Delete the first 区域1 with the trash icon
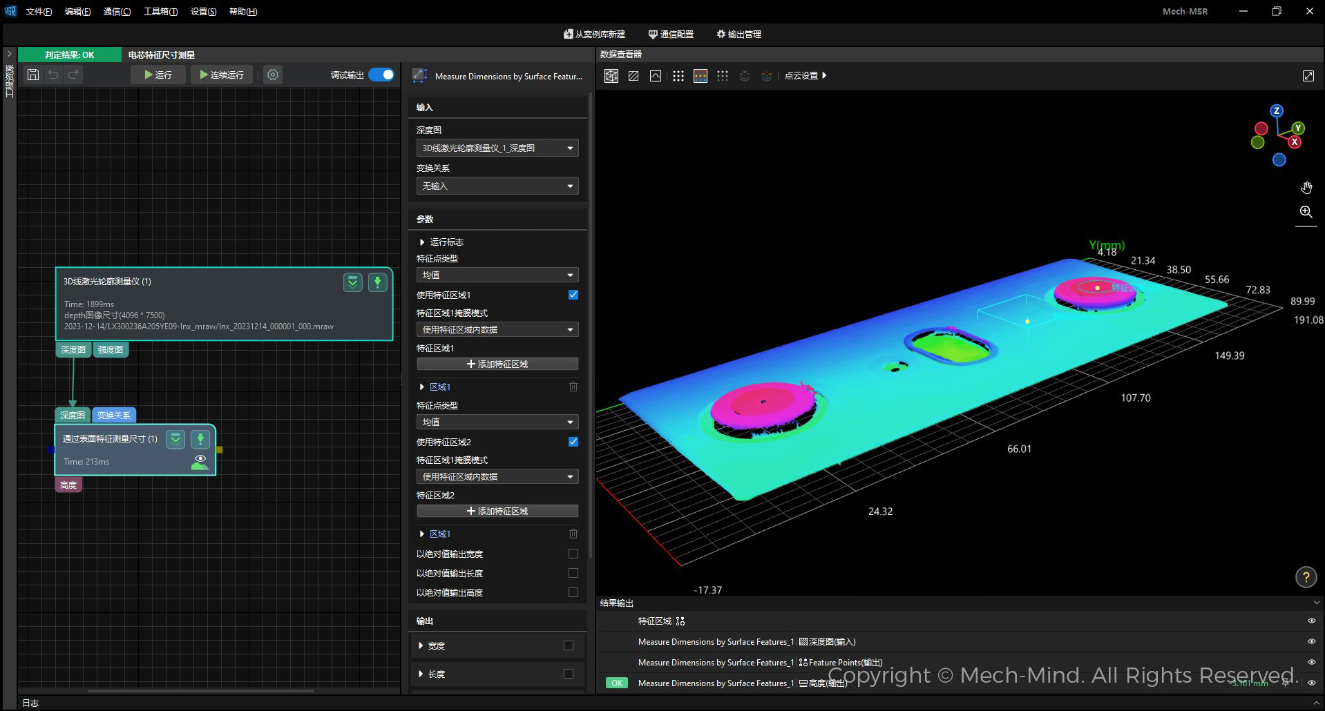This screenshot has width=1325, height=711. (573, 387)
